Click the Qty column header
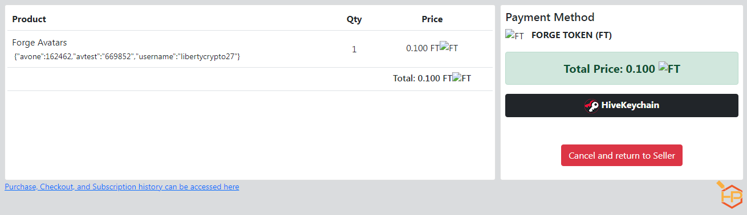The image size is (747, 215). [x=354, y=19]
